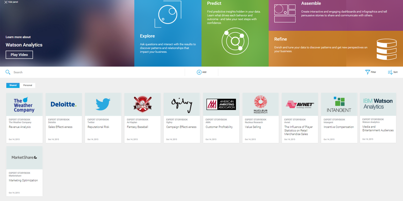Open the Customer Profitability storybook
Image resolution: width=403 pixels, height=201 pixels.
tap(219, 127)
